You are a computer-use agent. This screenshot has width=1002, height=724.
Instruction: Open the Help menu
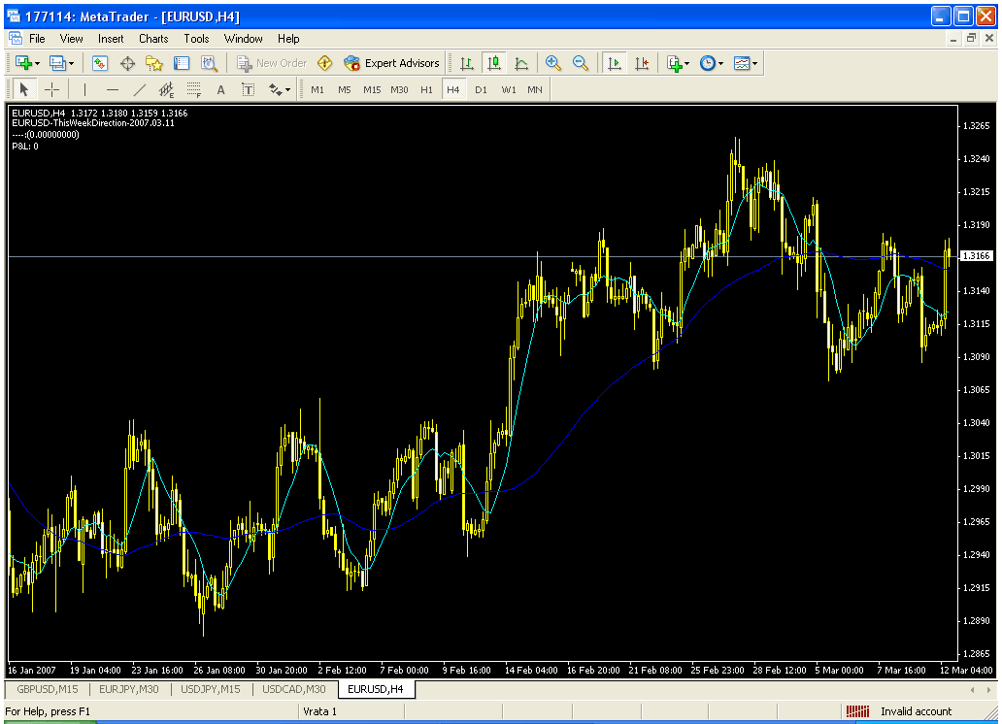click(x=288, y=39)
